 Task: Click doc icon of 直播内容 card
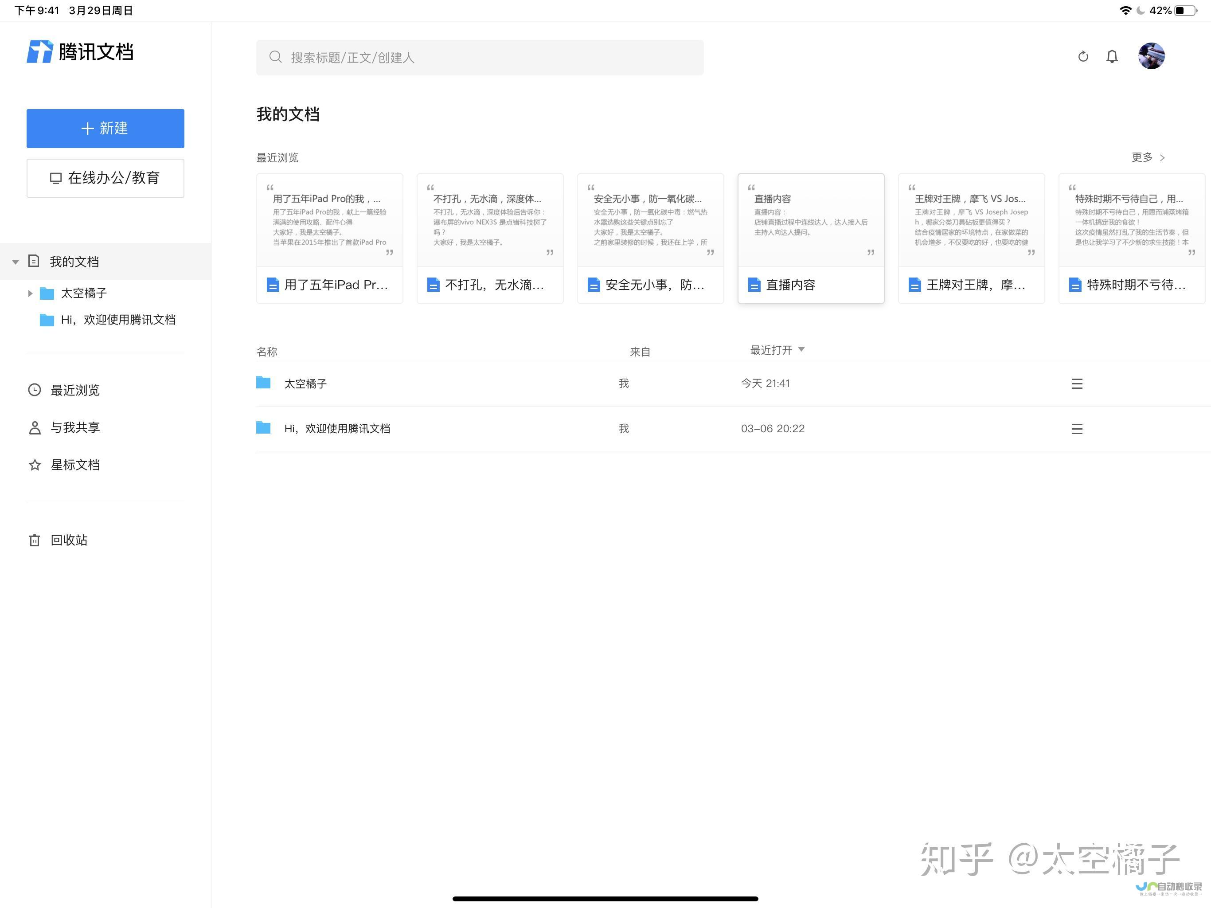pyautogui.click(x=754, y=285)
